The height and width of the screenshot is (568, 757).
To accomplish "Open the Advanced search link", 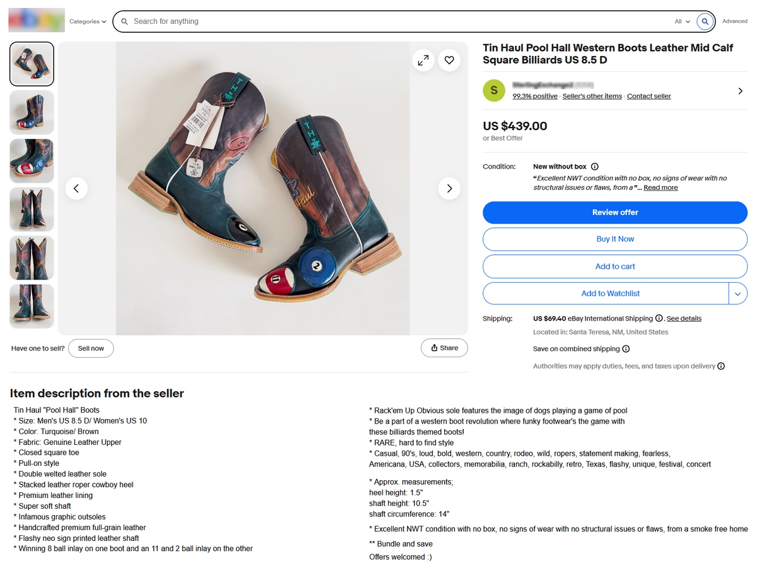I will (x=734, y=21).
